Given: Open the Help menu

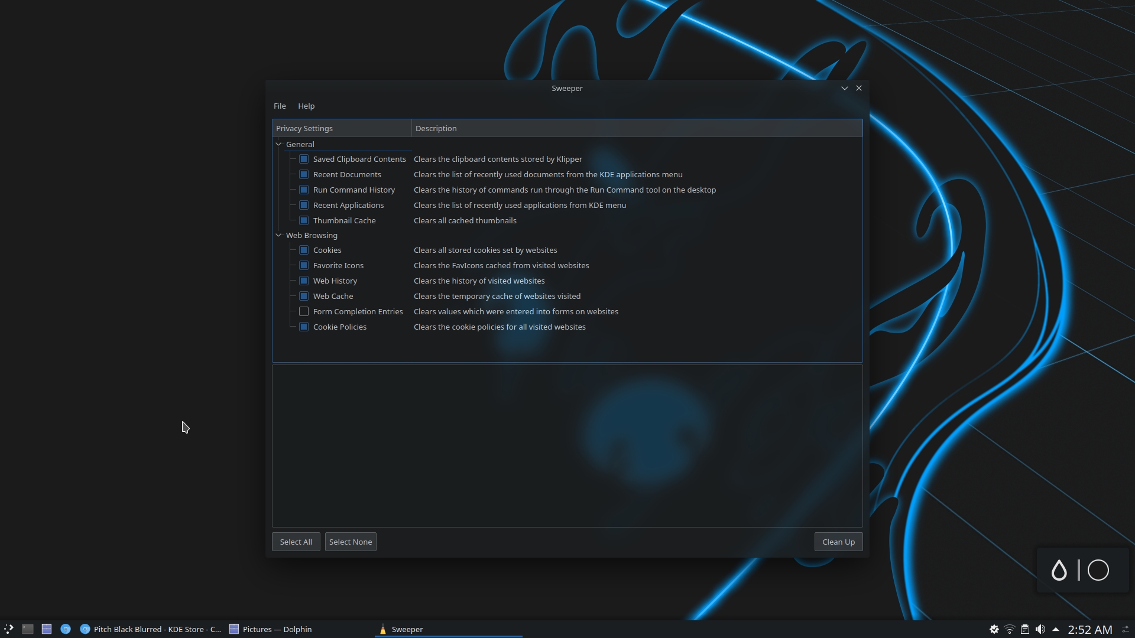Looking at the screenshot, I should coord(306,106).
